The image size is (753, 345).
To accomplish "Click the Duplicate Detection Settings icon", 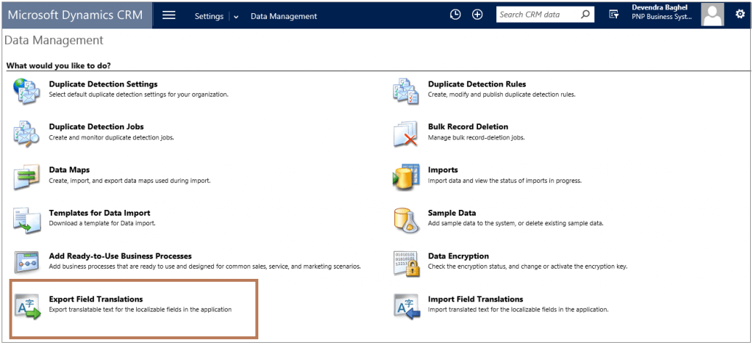I will [x=27, y=90].
